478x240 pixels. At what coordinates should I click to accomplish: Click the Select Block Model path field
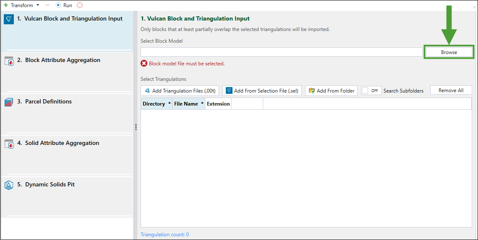click(x=281, y=52)
